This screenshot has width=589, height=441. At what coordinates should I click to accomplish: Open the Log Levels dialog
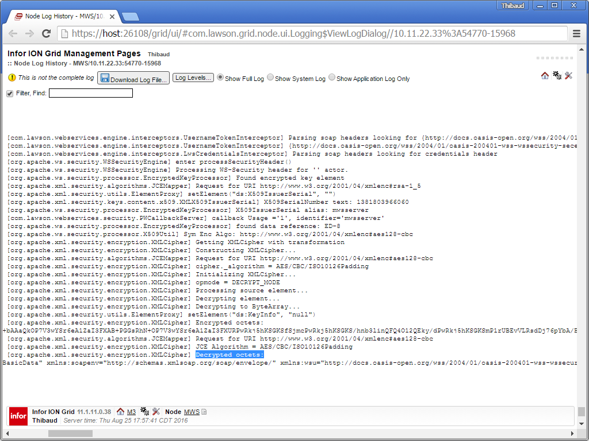(193, 78)
